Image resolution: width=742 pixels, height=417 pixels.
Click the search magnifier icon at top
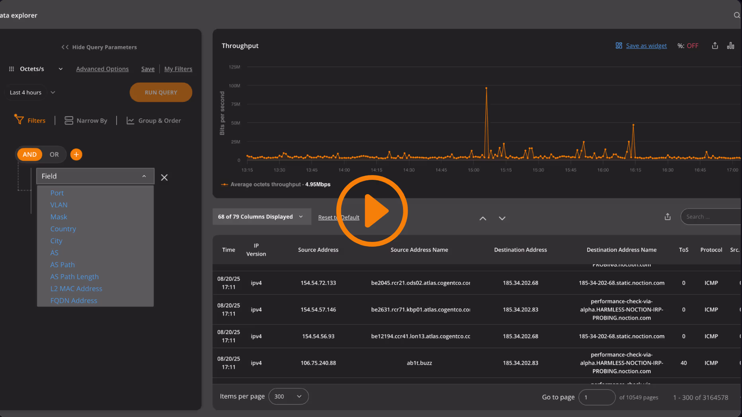click(x=736, y=15)
